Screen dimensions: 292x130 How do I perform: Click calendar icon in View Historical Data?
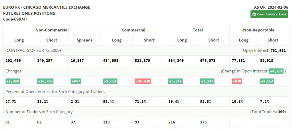254,14
